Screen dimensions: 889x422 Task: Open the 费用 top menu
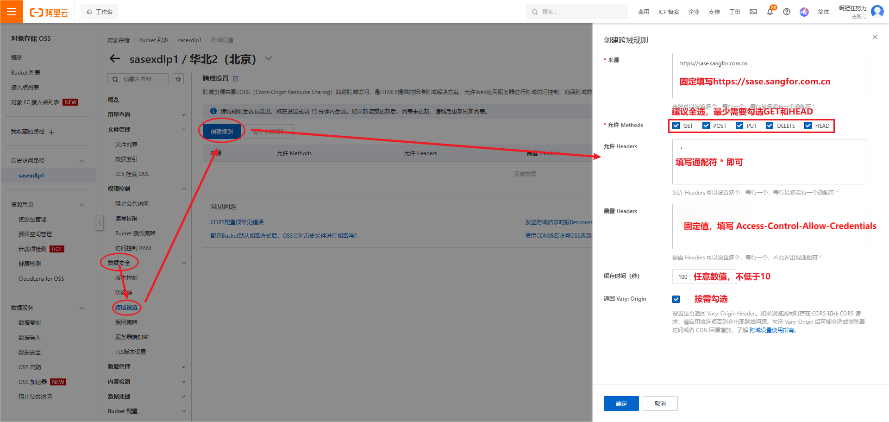click(644, 12)
